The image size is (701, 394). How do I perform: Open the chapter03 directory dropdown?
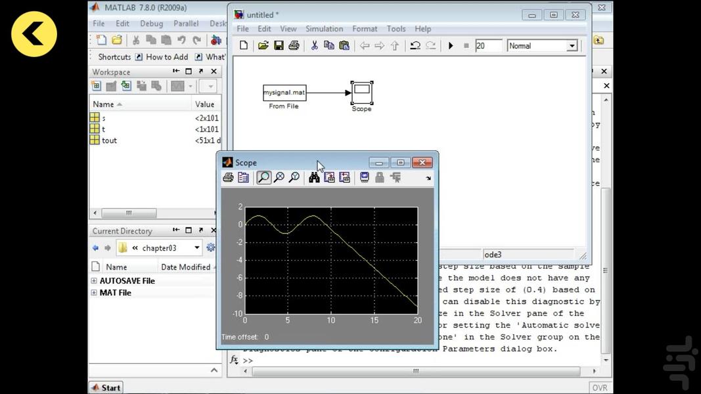tap(197, 248)
